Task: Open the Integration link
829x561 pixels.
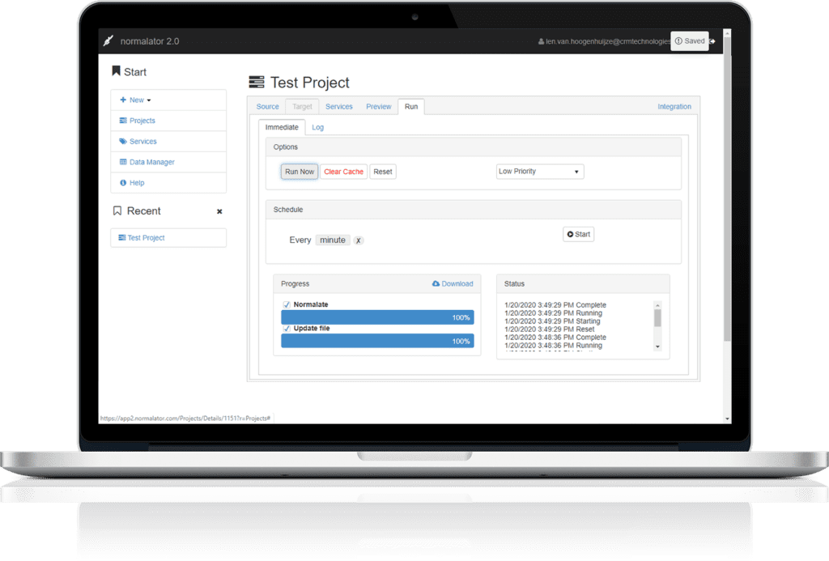Action: (674, 106)
